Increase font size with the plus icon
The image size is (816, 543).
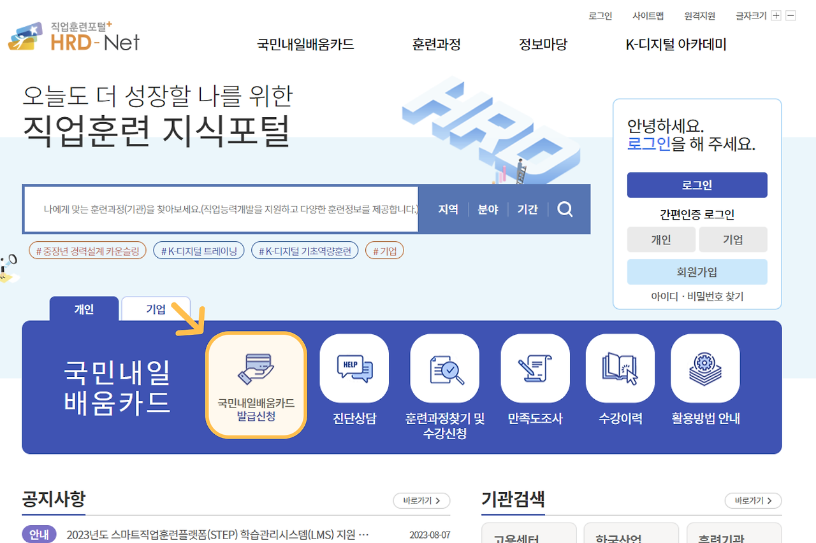click(x=775, y=15)
